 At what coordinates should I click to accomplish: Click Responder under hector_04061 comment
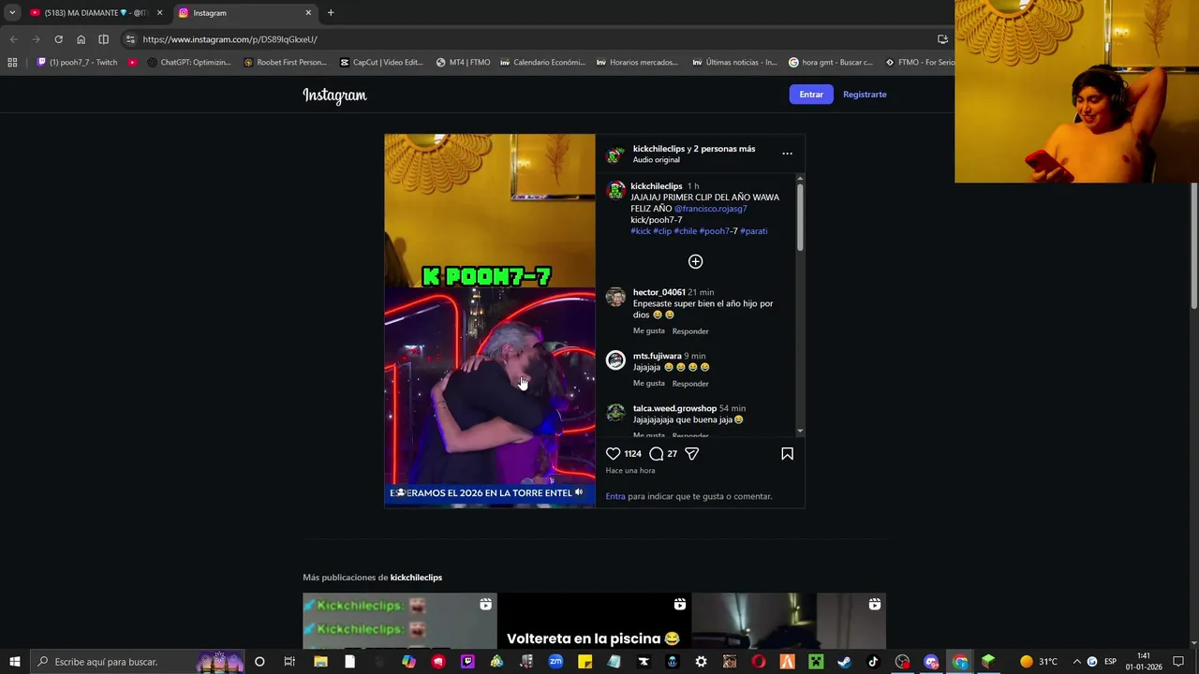tap(690, 331)
